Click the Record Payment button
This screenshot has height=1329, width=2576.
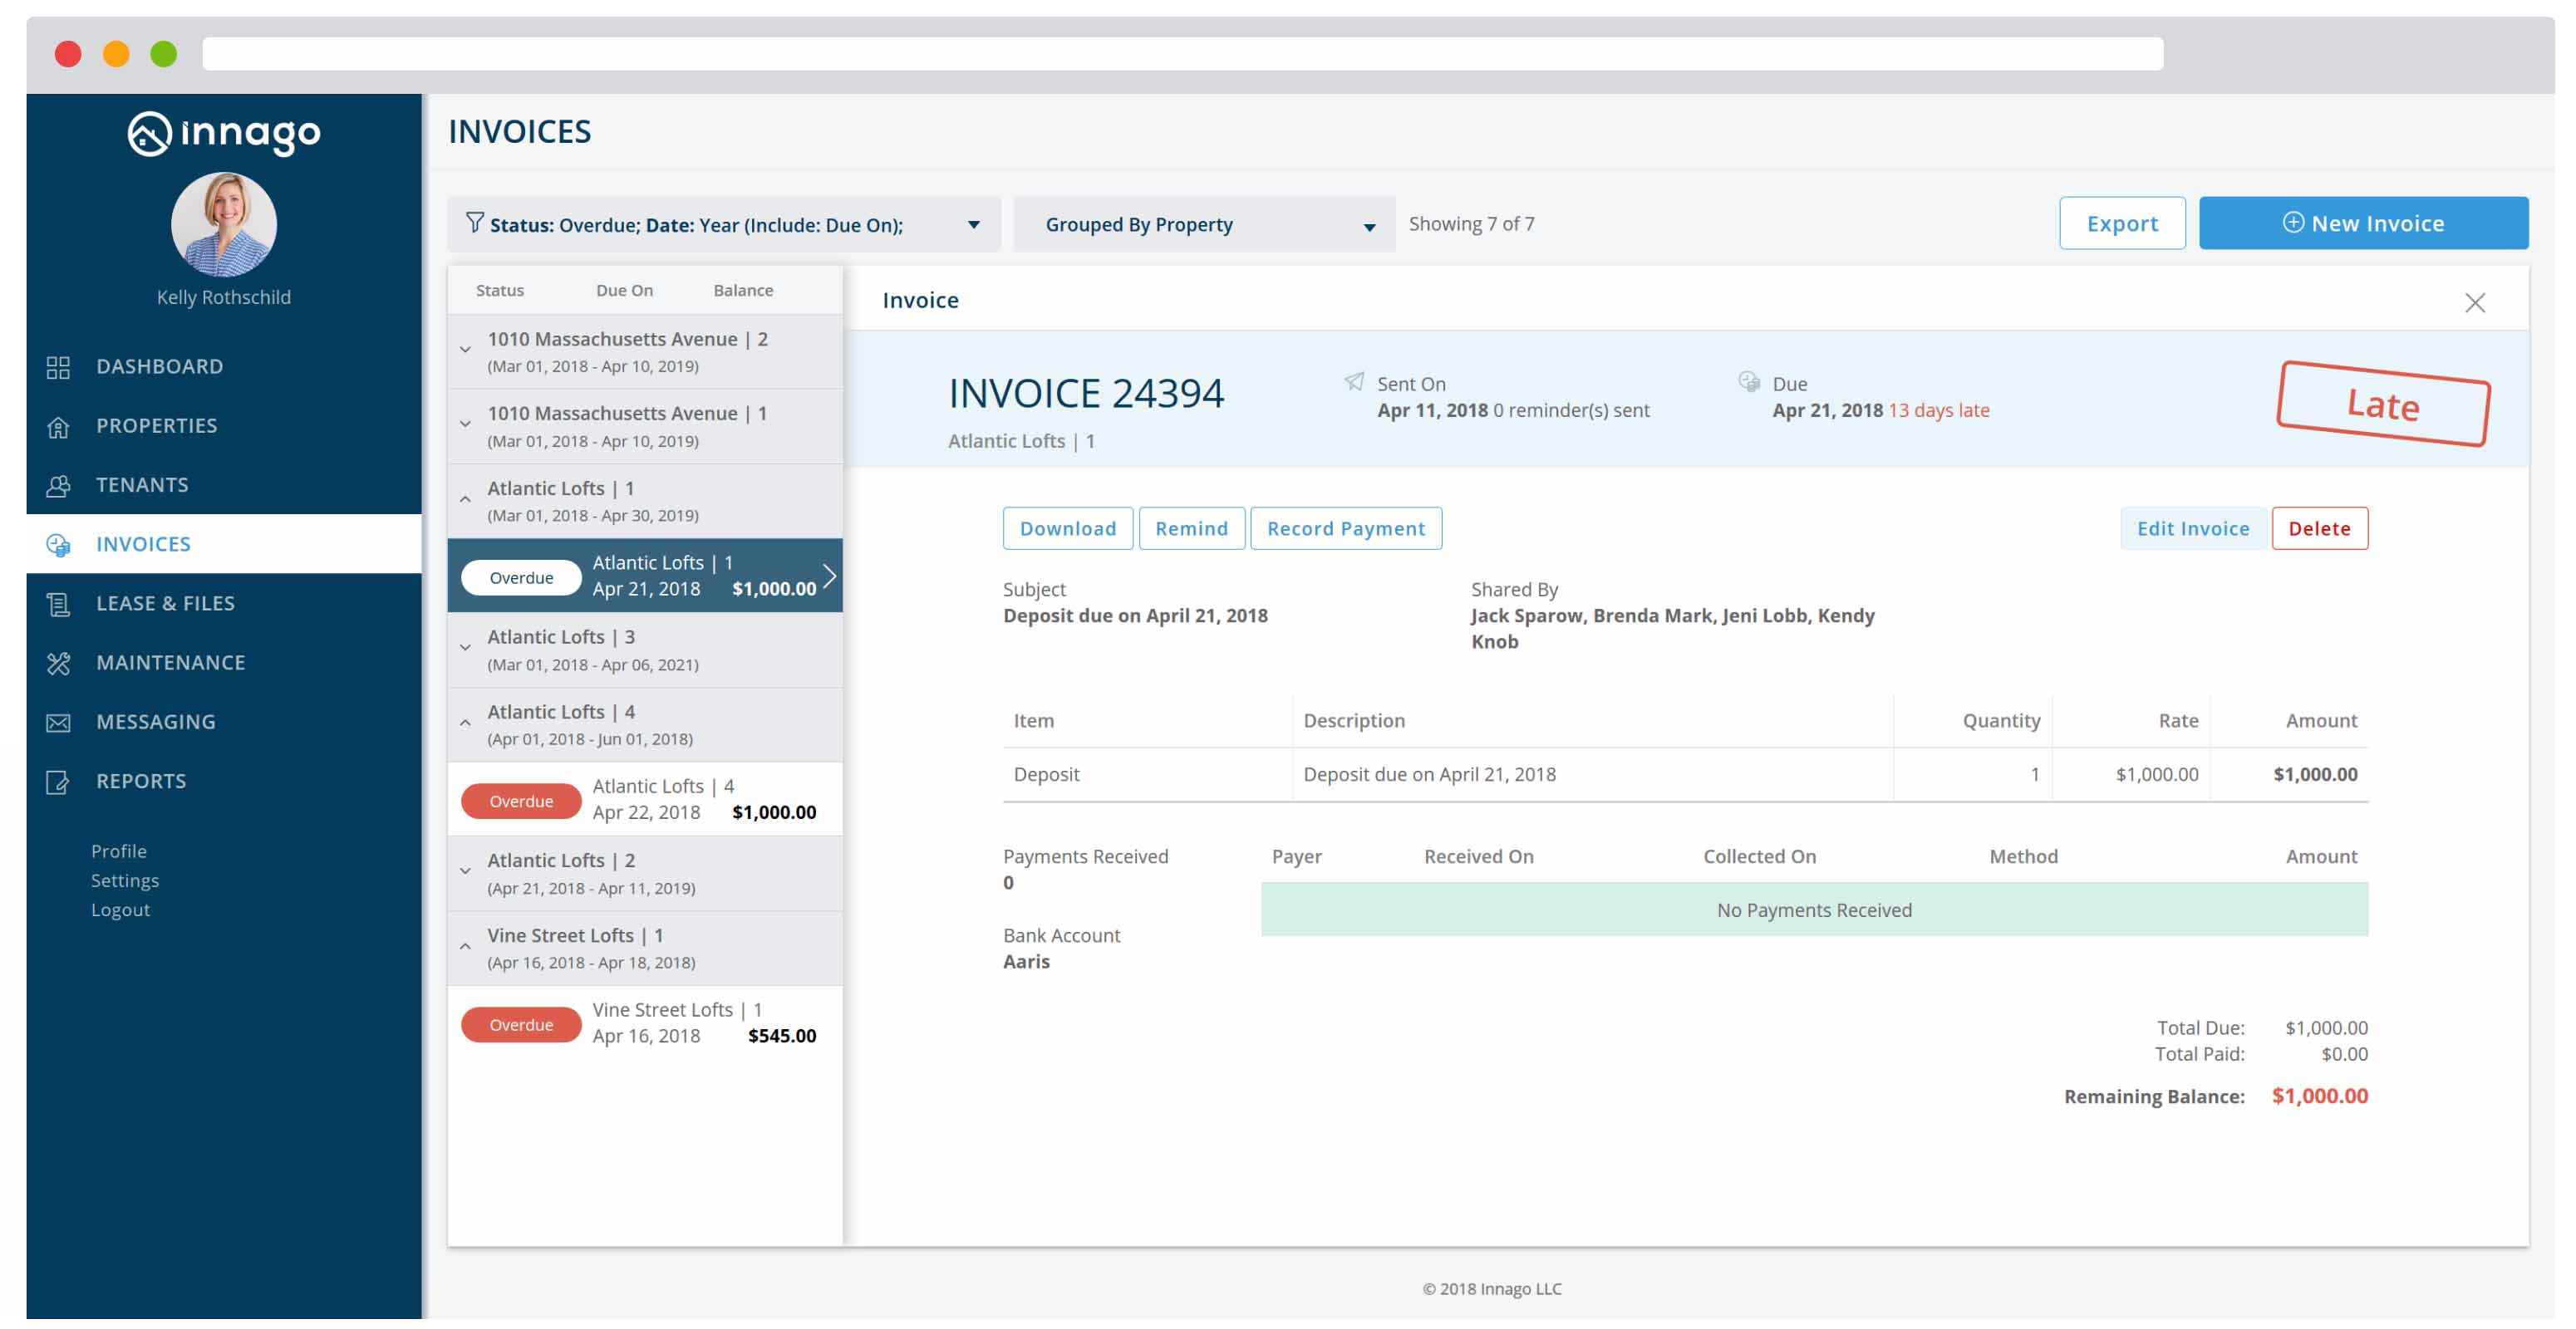tap(1346, 528)
